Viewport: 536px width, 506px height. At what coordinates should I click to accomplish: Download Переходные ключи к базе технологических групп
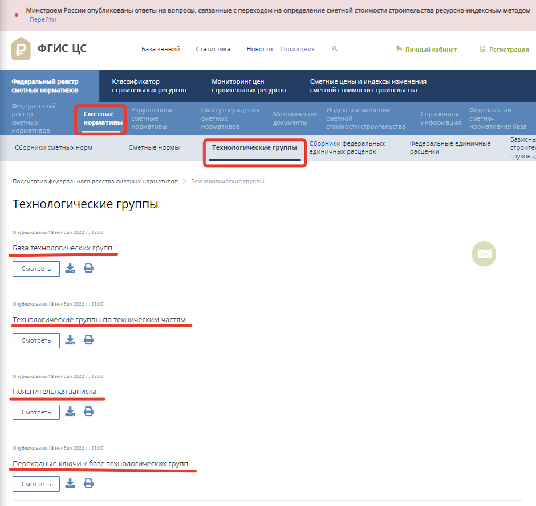point(70,483)
